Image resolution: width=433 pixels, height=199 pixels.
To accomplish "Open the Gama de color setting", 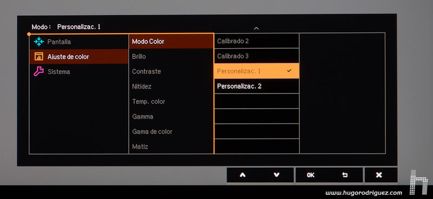I will (171, 131).
